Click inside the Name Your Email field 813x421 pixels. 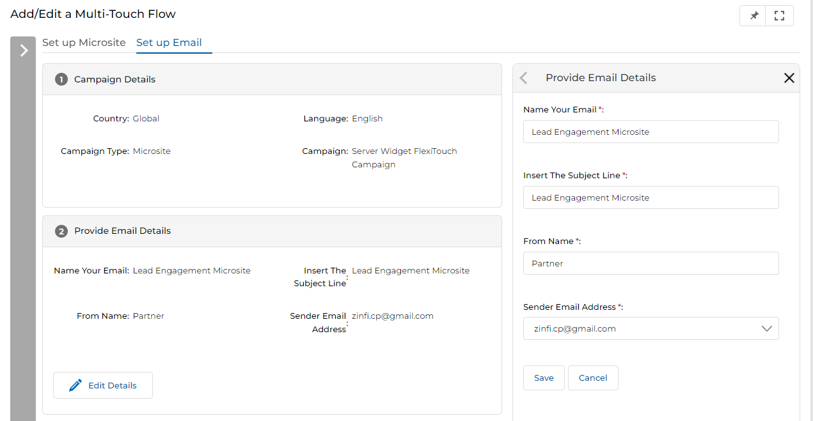[x=651, y=132]
